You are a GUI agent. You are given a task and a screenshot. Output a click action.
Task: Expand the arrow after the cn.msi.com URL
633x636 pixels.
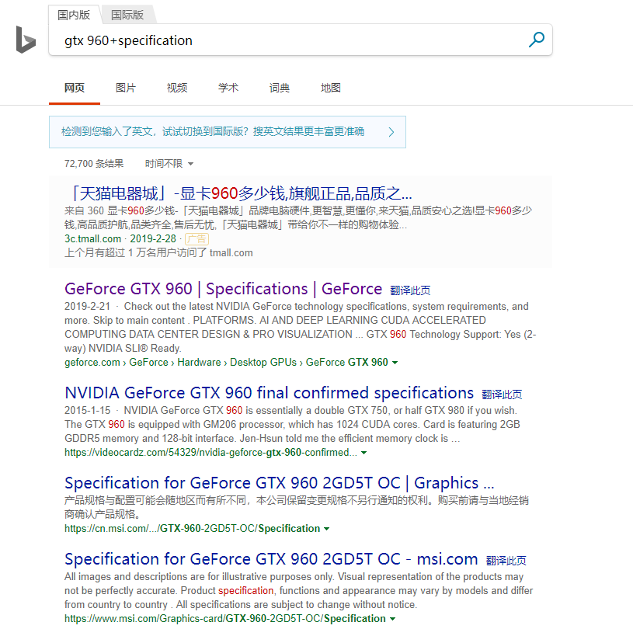pyautogui.click(x=327, y=529)
